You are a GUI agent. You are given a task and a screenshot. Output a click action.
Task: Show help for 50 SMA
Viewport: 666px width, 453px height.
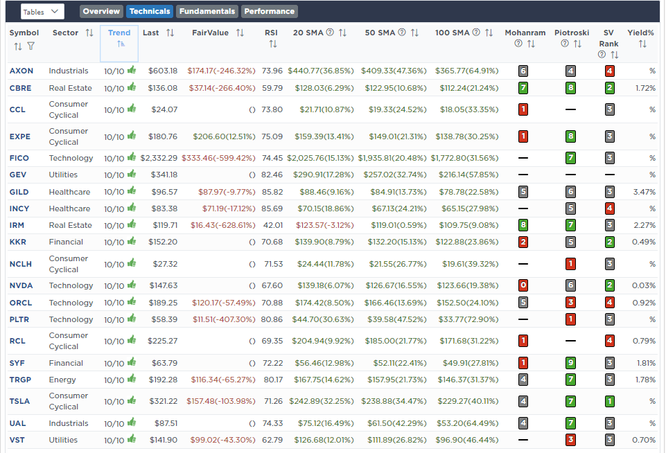[x=402, y=33]
